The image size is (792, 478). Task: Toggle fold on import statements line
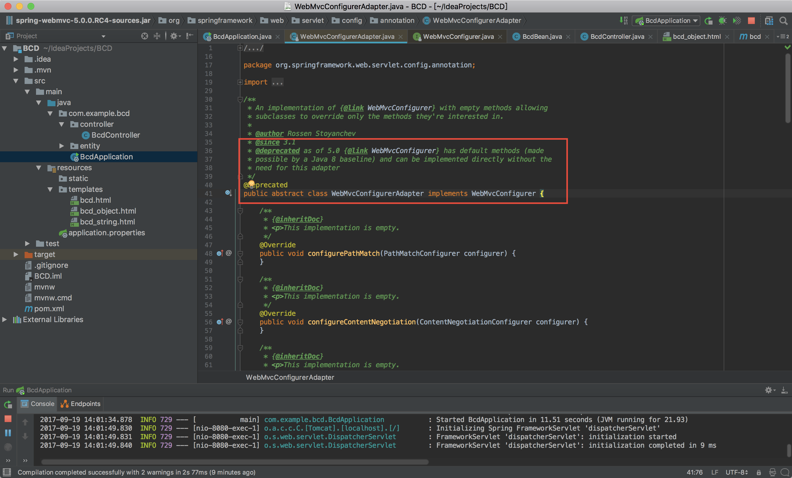[240, 82]
